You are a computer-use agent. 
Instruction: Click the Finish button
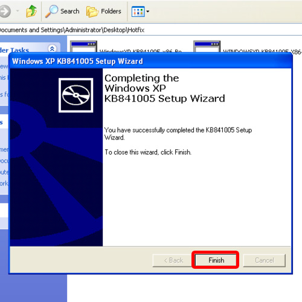(x=216, y=260)
